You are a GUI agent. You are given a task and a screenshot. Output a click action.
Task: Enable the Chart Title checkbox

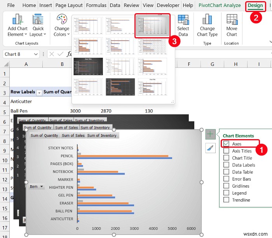[226, 158]
